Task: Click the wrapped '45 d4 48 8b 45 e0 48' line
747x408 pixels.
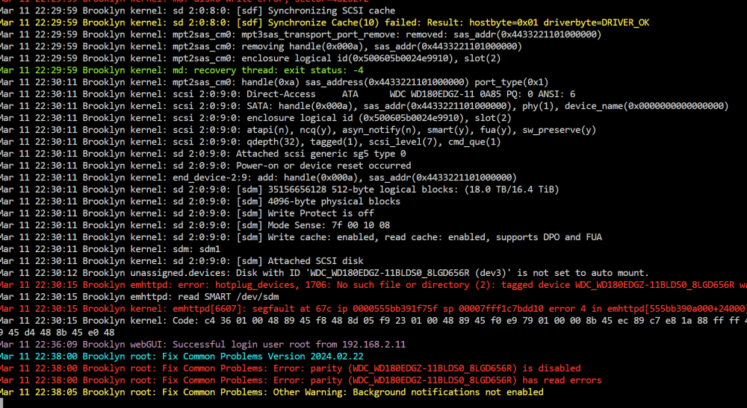Action: 58,332
